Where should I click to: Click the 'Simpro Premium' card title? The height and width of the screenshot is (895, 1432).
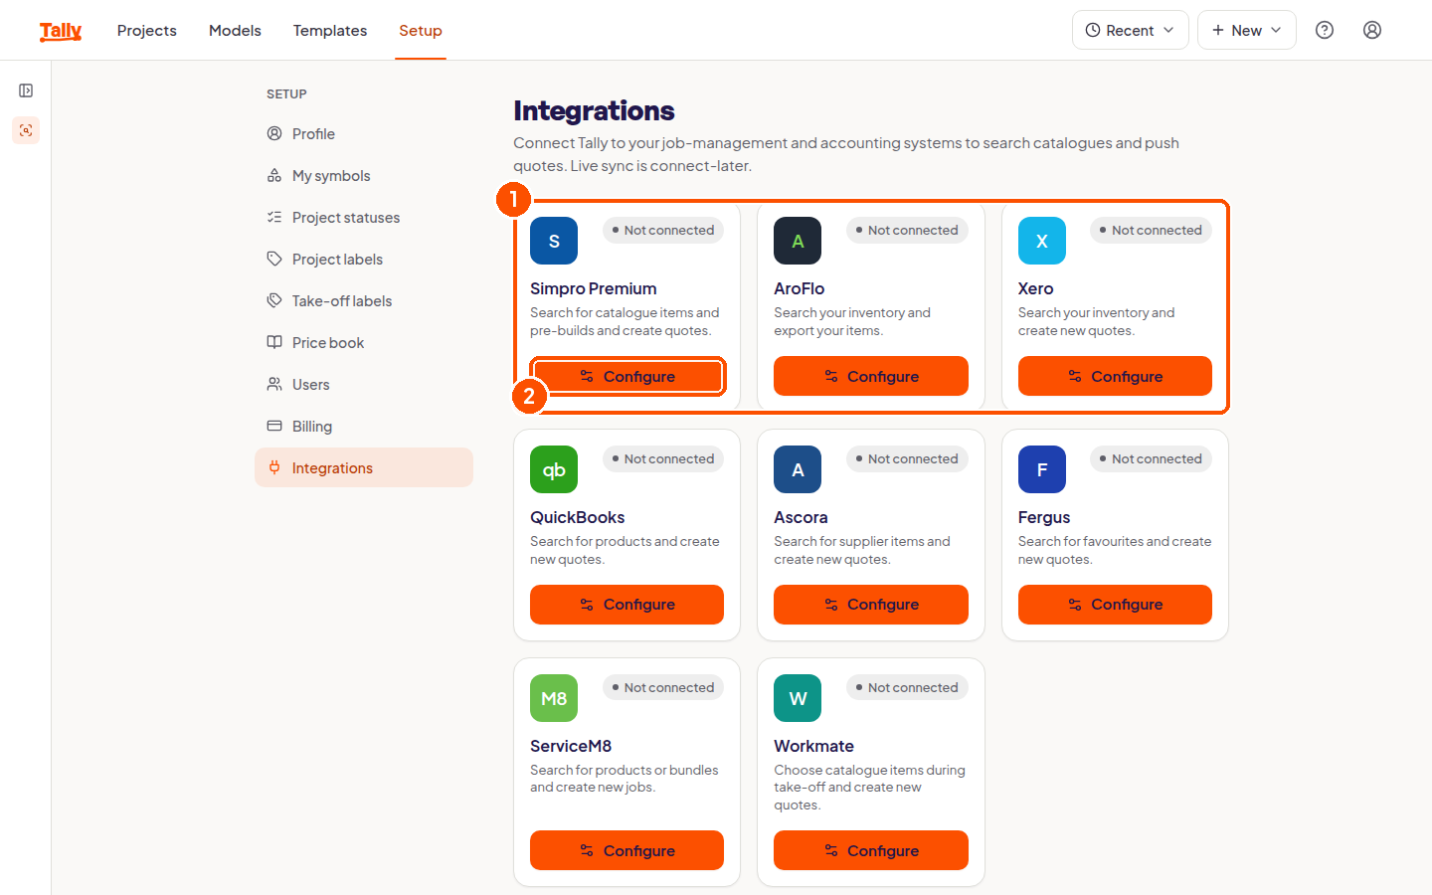click(x=594, y=288)
